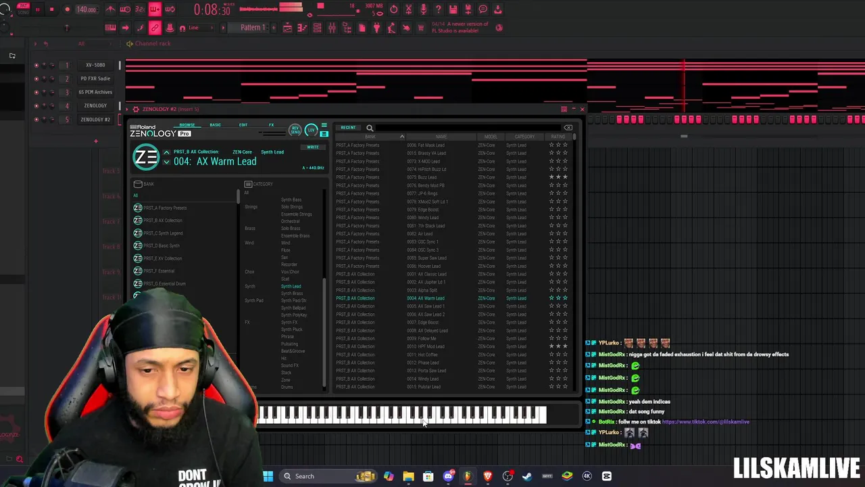
Task: Click the microphone recording icon
Action: point(423,9)
